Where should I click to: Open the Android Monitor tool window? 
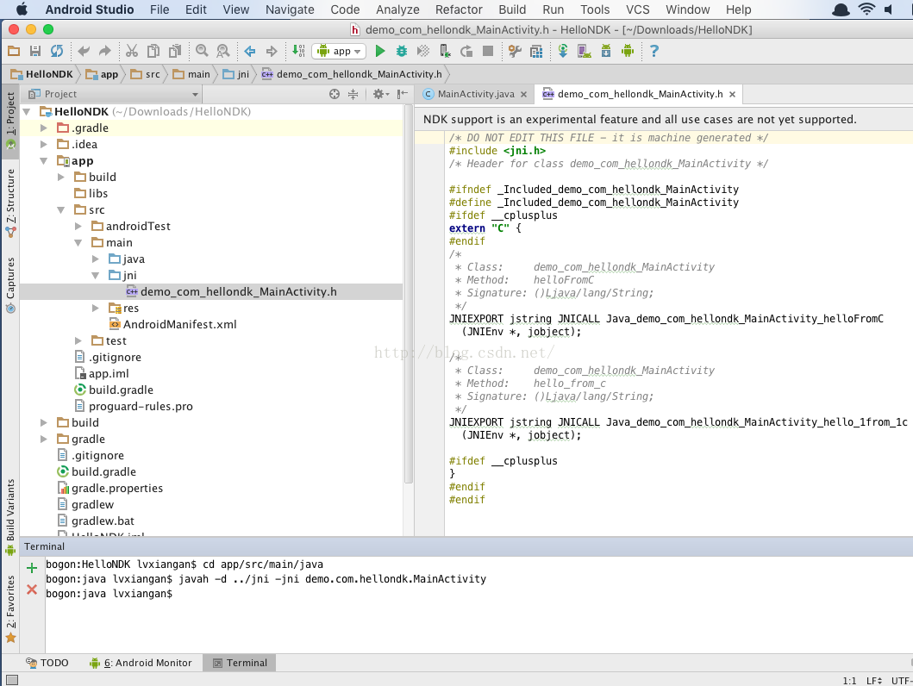point(141,663)
